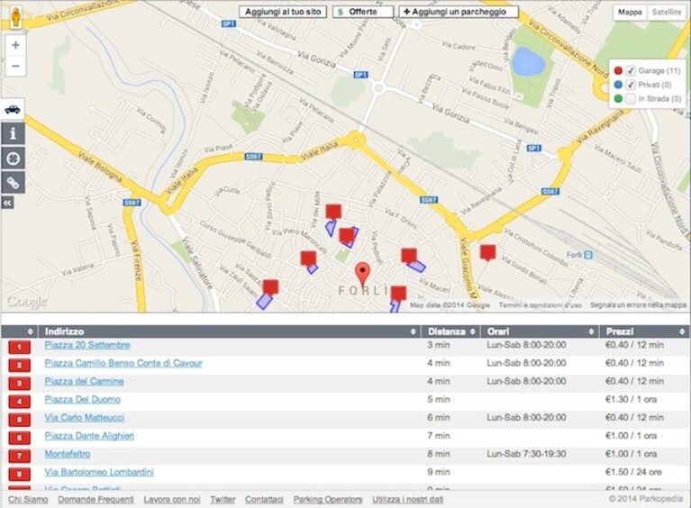The width and height of the screenshot is (691, 508).
Task: Click price €1.30 / 1 ora cell
Action: tap(631, 400)
